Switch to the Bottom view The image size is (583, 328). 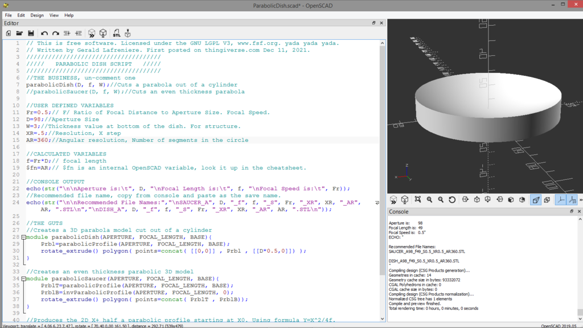[488, 200]
